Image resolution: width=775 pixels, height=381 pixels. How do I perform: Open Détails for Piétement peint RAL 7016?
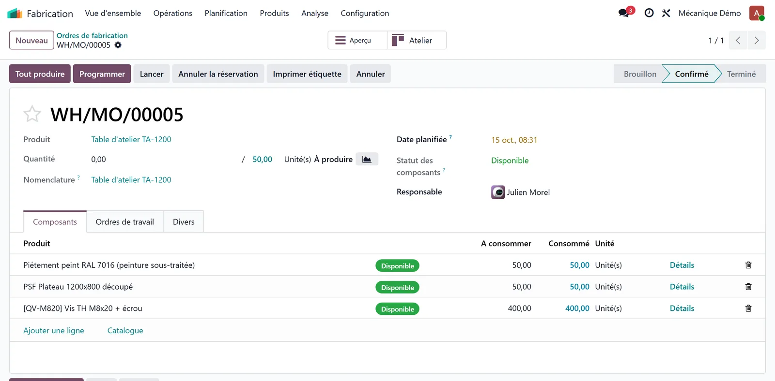[x=682, y=265]
